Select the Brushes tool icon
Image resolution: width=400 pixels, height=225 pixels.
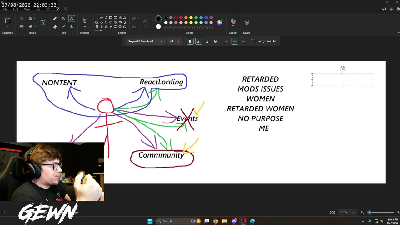(85, 21)
